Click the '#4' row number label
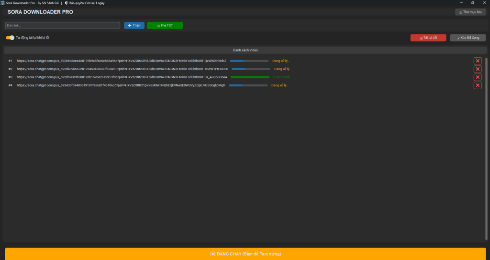The image size is (490, 260). point(11,85)
